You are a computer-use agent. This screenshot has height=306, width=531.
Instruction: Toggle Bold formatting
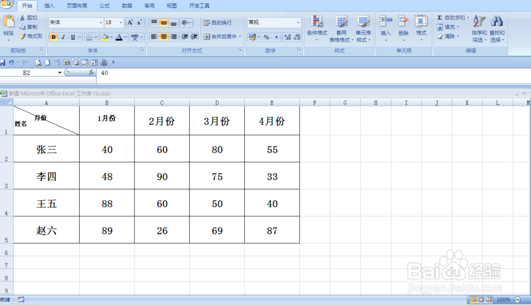click(53, 37)
